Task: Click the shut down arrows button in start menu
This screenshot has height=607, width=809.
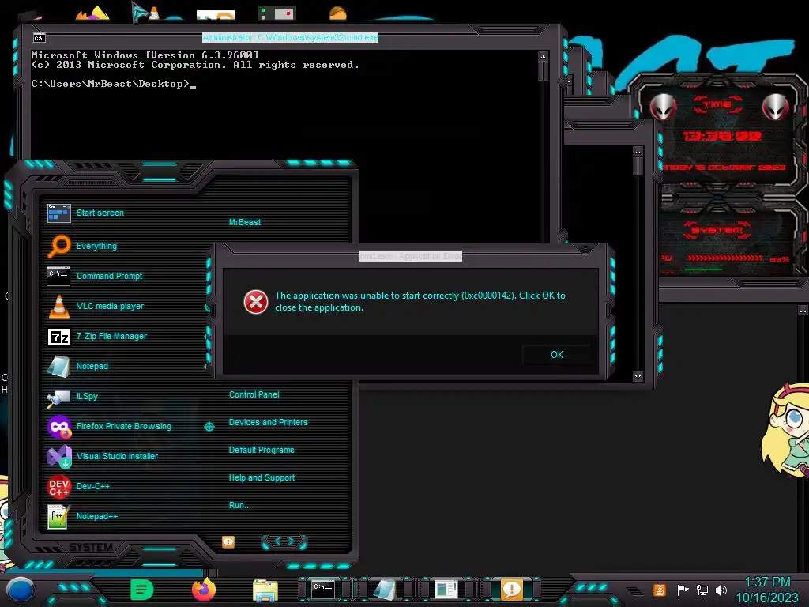Action: [x=284, y=541]
